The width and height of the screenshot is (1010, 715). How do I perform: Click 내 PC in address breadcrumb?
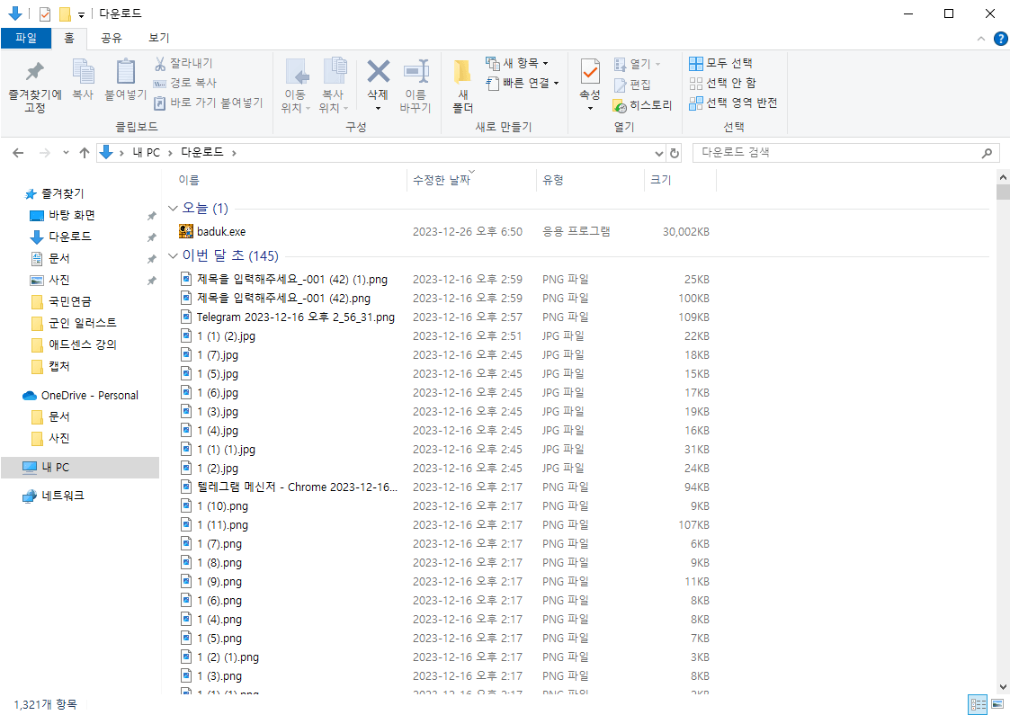(147, 153)
